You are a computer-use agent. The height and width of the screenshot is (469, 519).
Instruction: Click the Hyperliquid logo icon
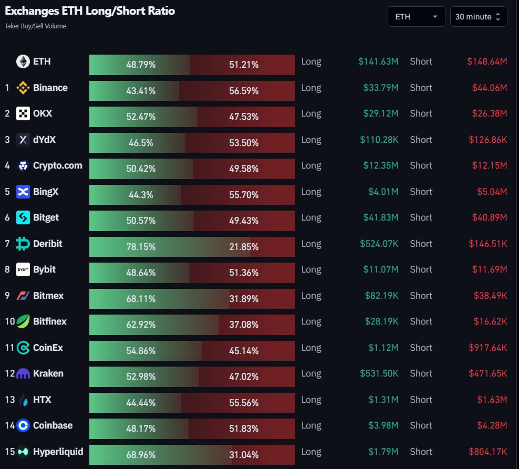point(23,452)
